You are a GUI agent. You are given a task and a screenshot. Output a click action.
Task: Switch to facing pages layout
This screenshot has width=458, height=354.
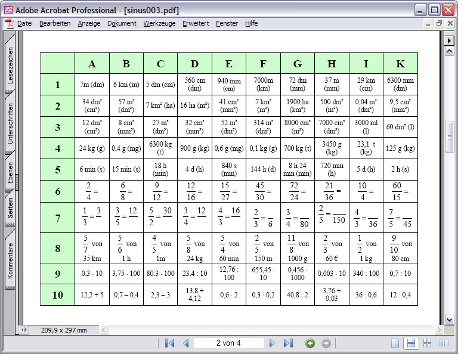(444, 343)
